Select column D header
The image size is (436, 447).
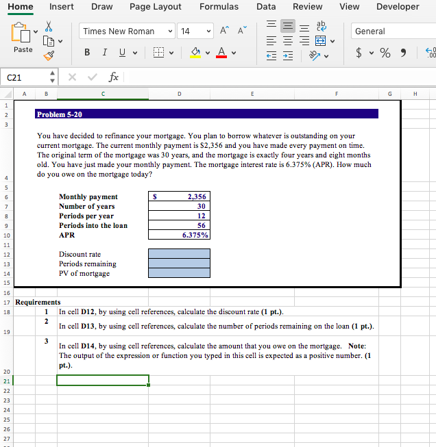point(180,94)
